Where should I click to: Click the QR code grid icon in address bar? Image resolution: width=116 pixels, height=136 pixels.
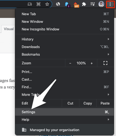pyautogui.click(x=38, y=4)
